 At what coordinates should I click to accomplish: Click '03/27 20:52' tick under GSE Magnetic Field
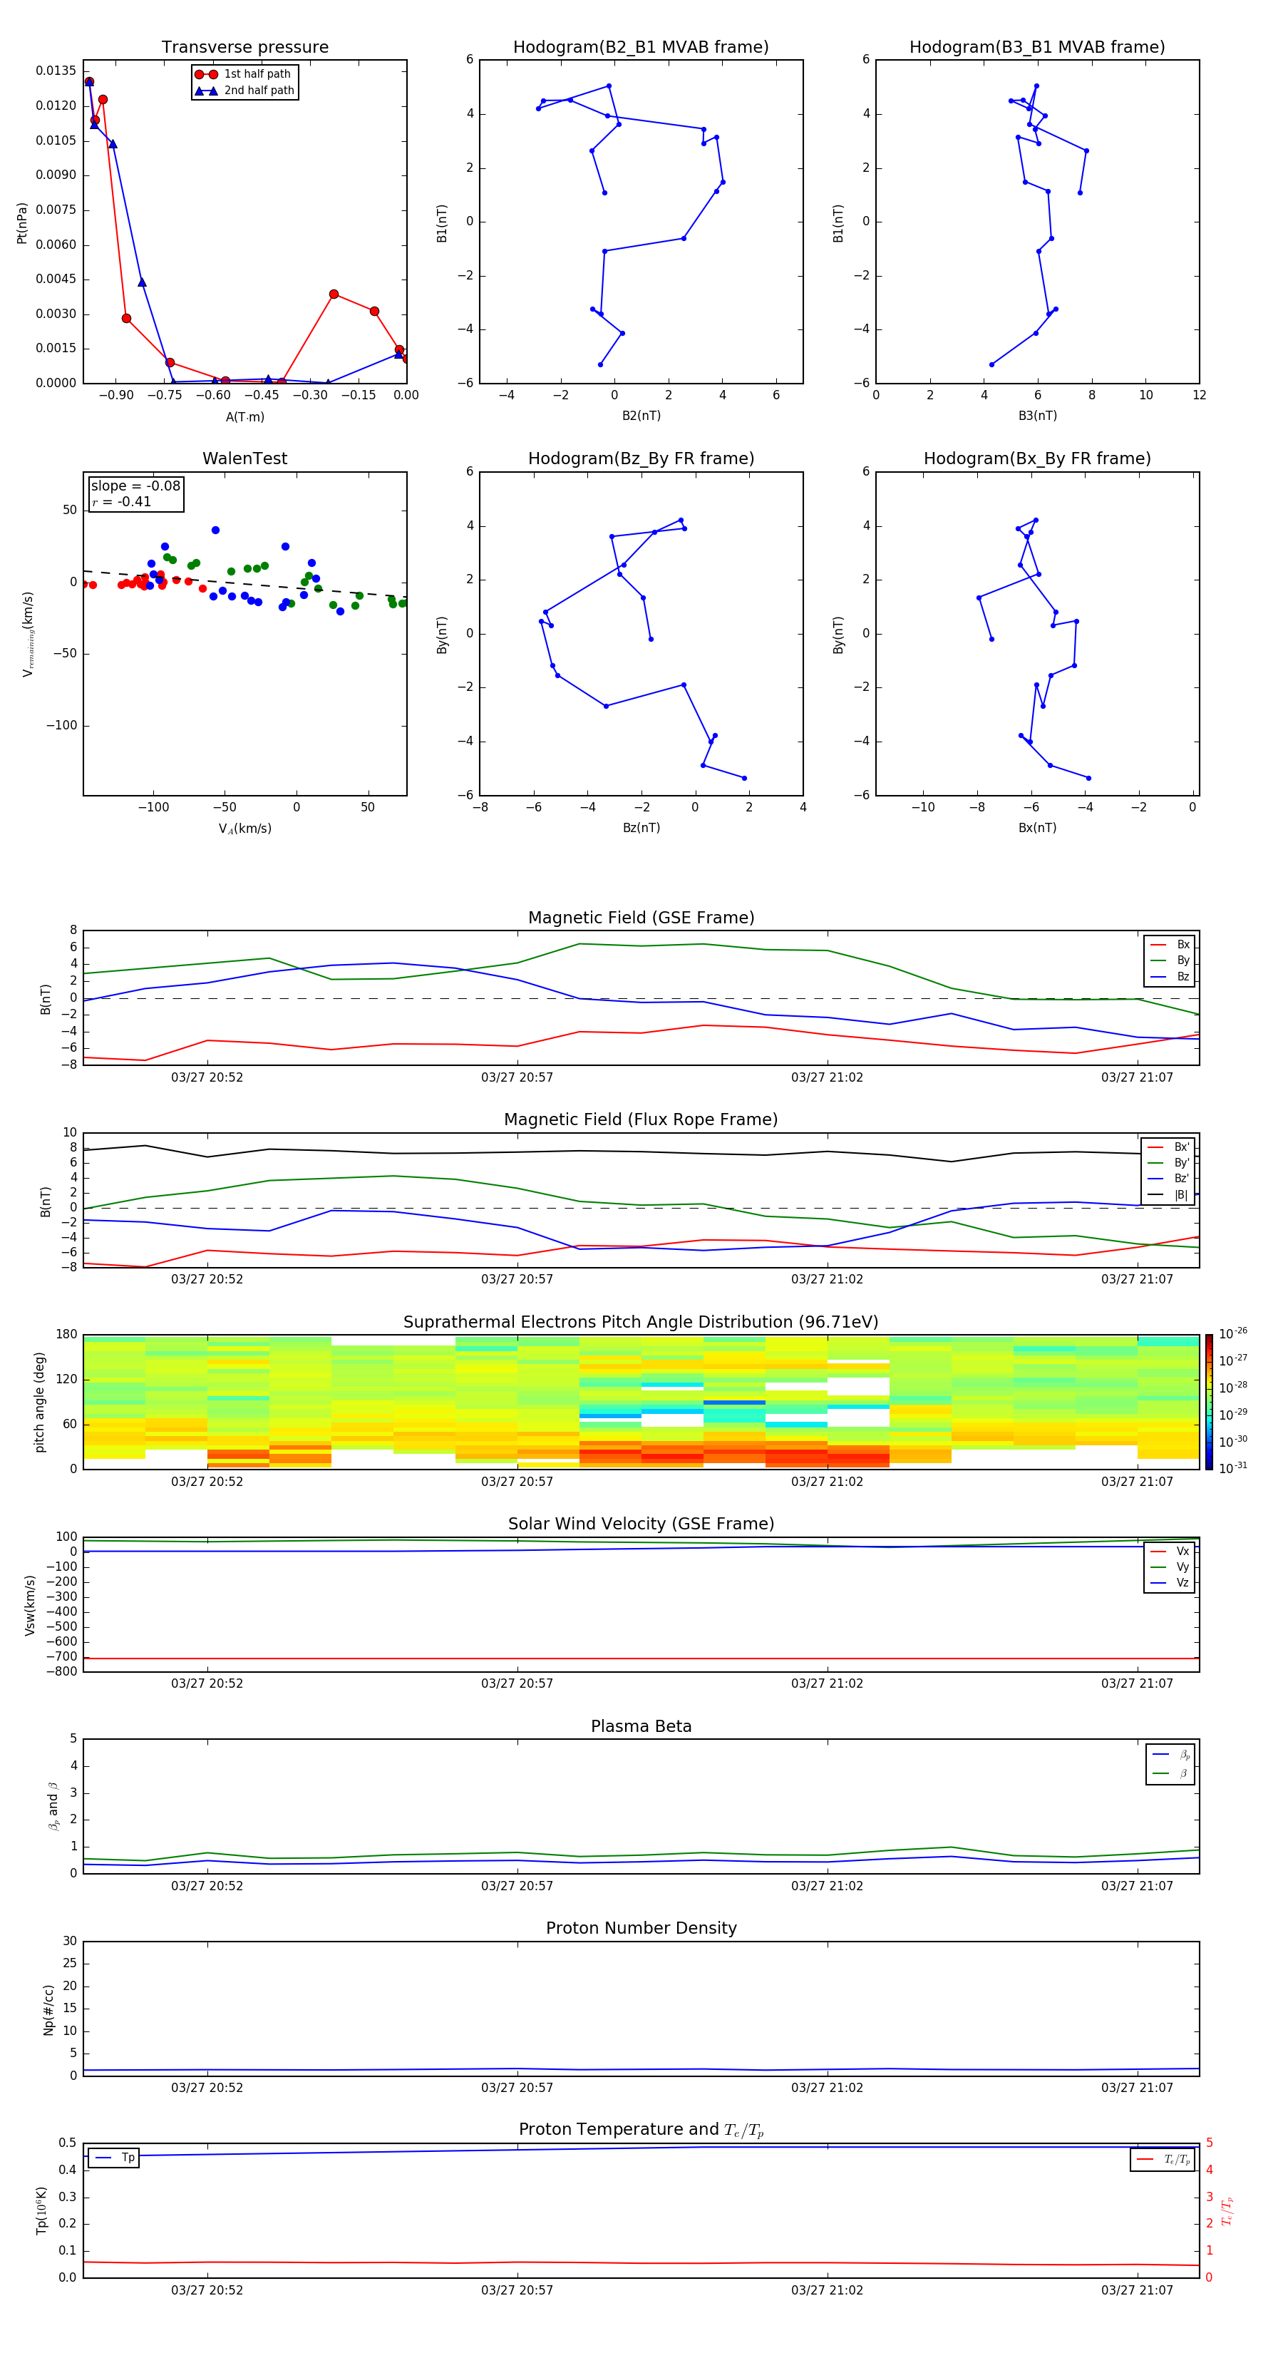pos(207,1078)
